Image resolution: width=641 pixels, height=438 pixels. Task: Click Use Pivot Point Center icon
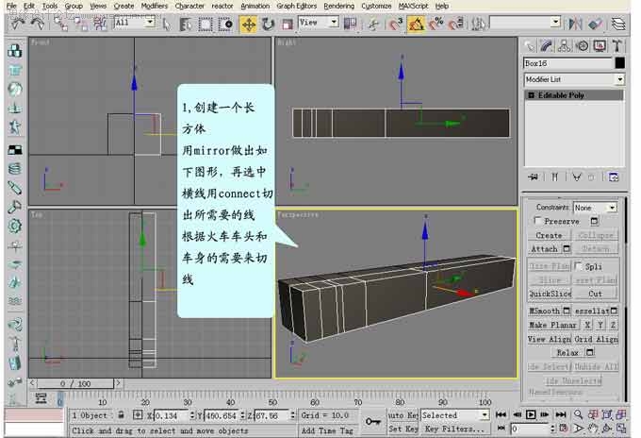coord(350,25)
